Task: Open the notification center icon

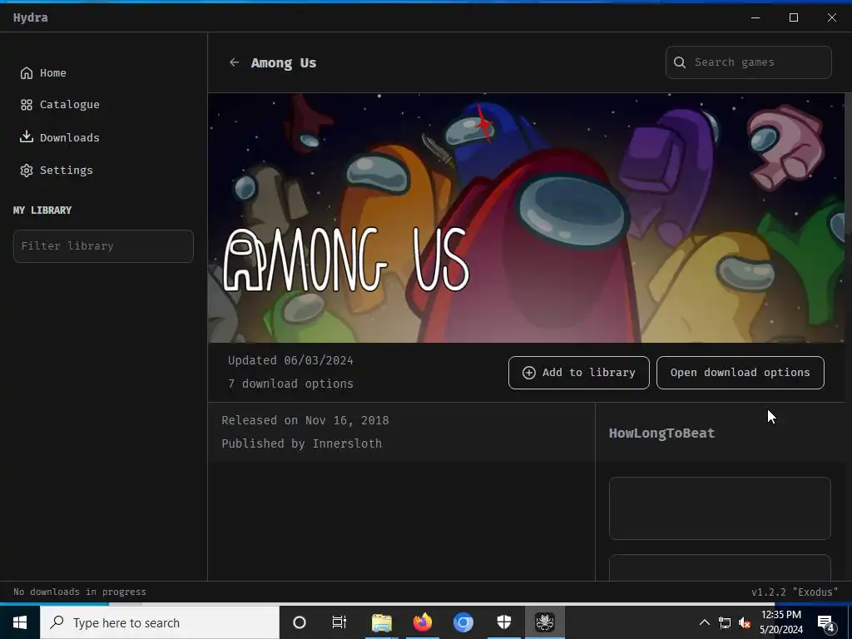Action: 826,622
